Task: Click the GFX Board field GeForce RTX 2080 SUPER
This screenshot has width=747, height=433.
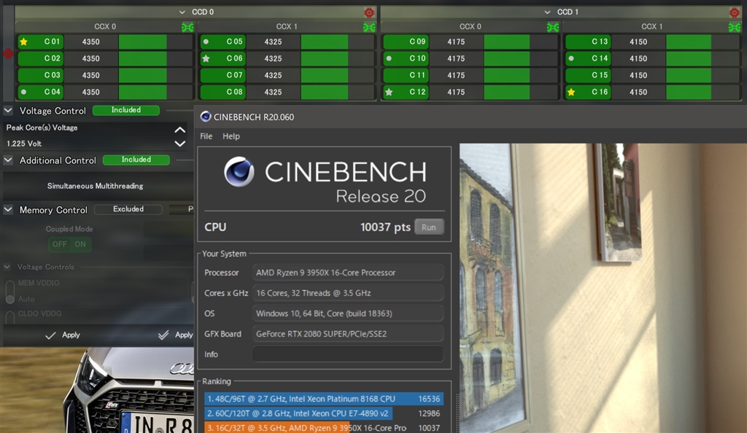Action: pos(348,334)
